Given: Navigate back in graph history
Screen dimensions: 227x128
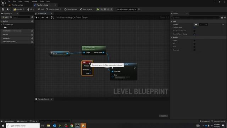Looking at the screenshot, I should tap(43, 17).
